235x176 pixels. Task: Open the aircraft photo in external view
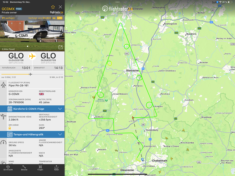61,47
